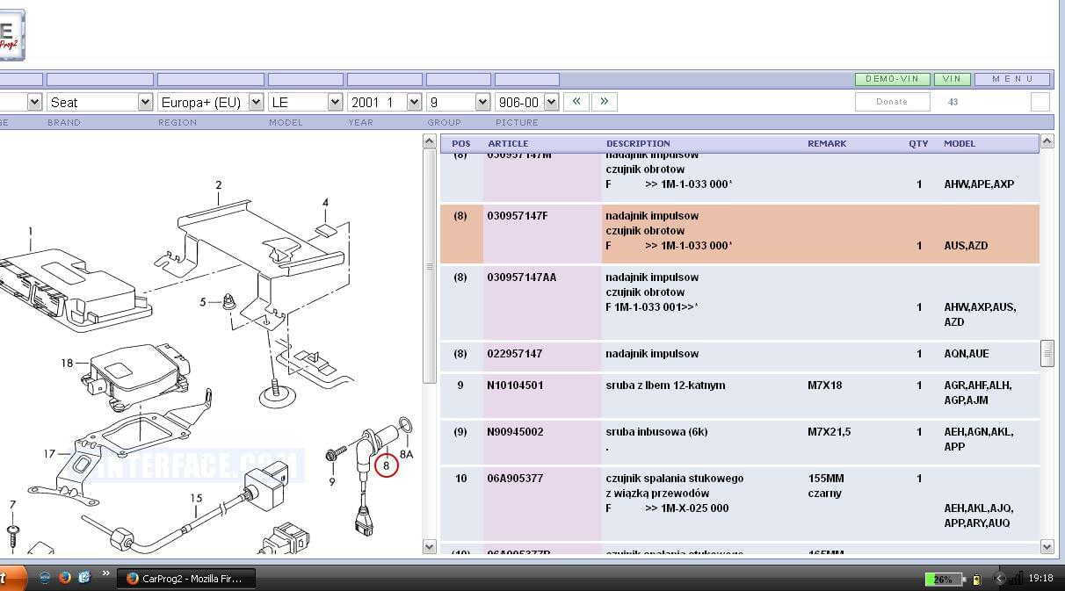Click part number 4 in diagram
This screenshot has height=591, width=1065.
pos(325,202)
